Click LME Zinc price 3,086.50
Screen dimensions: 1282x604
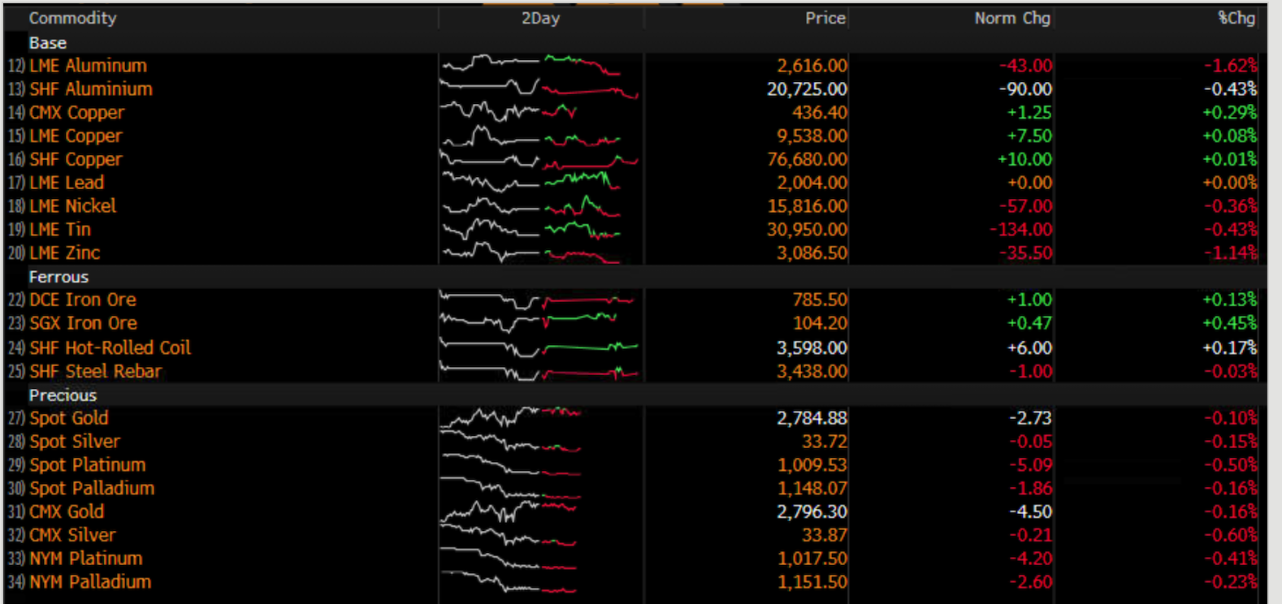[x=812, y=253]
